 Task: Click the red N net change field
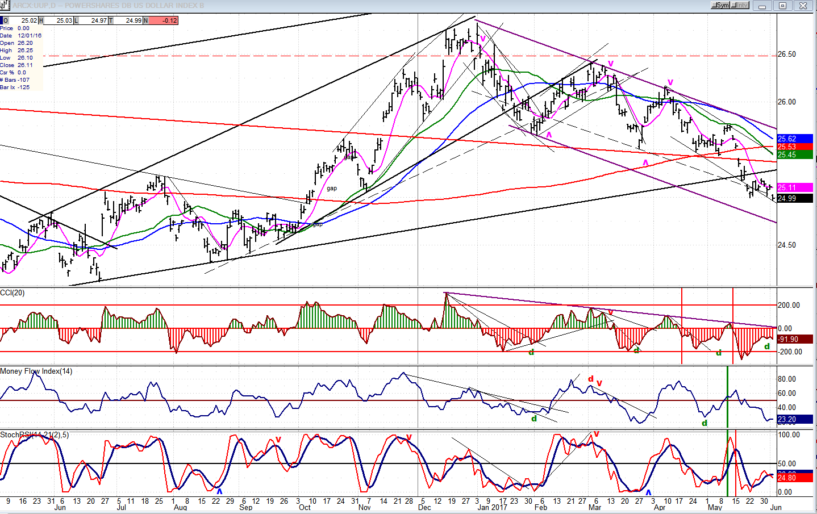click(x=161, y=20)
